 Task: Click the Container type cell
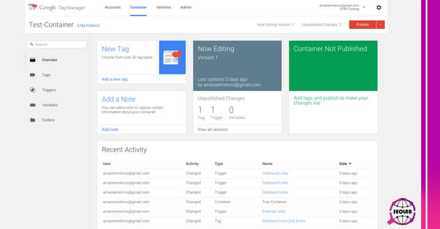click(x=222, y=202)
